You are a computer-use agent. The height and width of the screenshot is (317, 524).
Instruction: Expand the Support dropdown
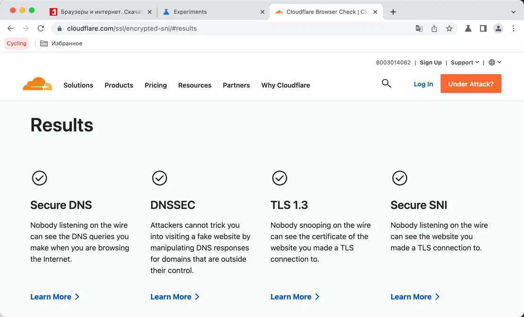tap(465, 62)
